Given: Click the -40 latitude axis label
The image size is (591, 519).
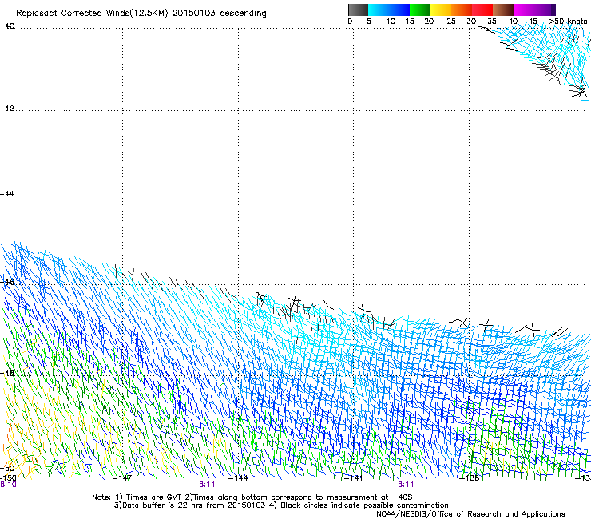Looking at the screenshot, I should pyautogui.click(x=7, y=26).
